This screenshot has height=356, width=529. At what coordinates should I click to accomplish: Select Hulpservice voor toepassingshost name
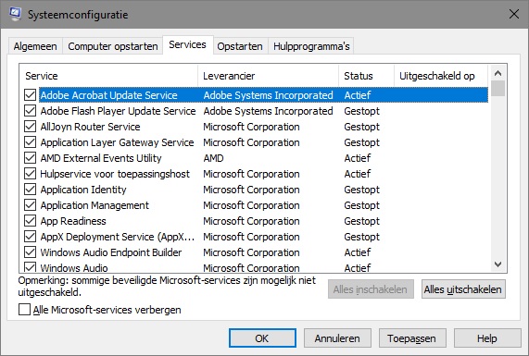point(115,174)
